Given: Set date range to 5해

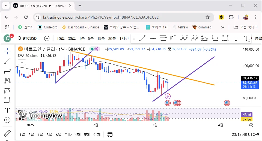Looking at the screenshot, I should [87, 135].
